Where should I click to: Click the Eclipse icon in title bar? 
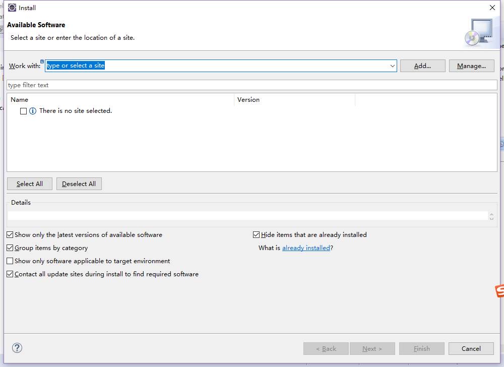[12, 8]
